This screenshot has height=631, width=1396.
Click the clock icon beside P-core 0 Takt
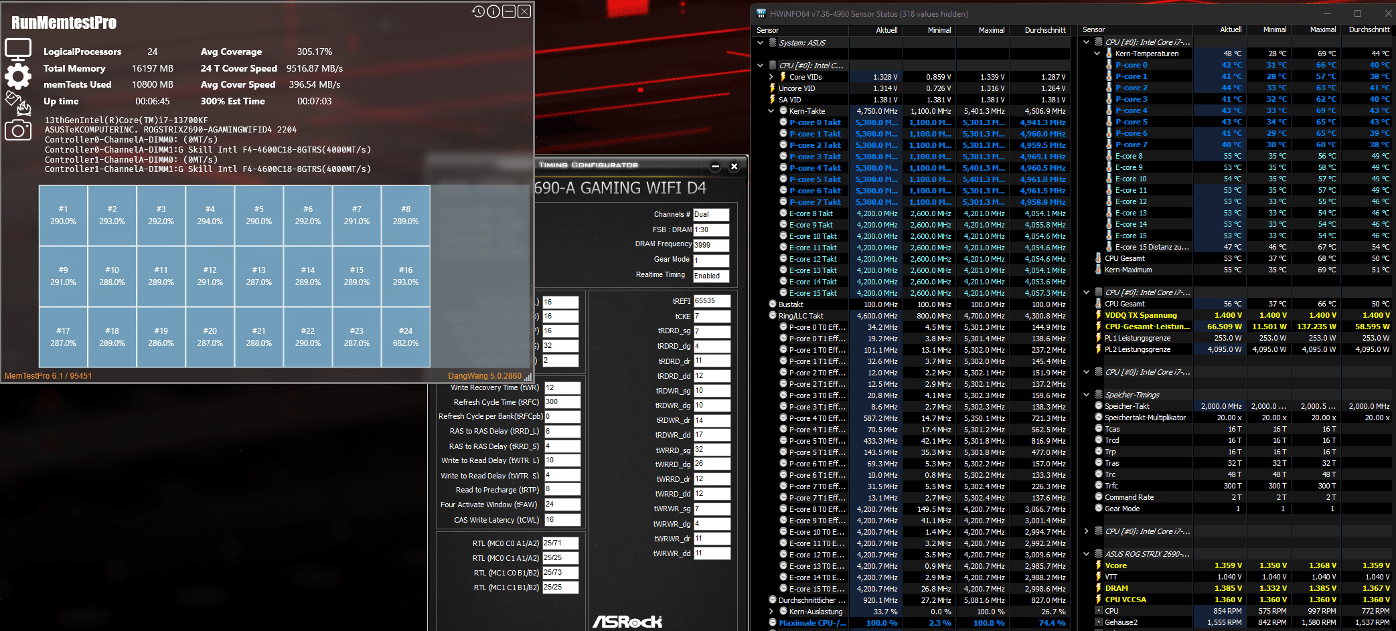783,122
